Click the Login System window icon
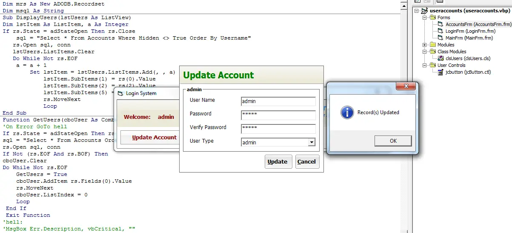Viewport: 512px width, 233px height. coord(120,93)
